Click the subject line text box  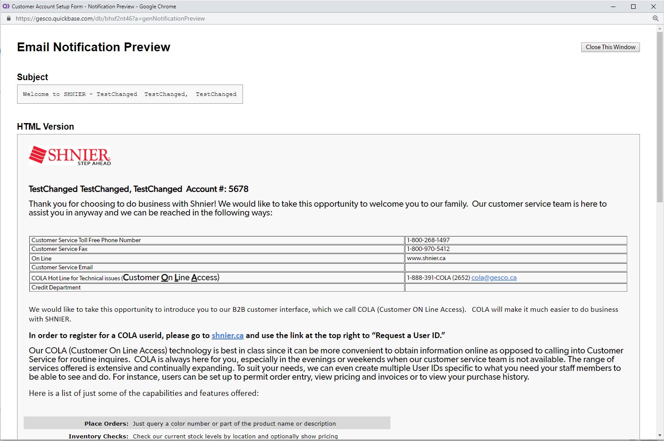click(x=130, y=94)
